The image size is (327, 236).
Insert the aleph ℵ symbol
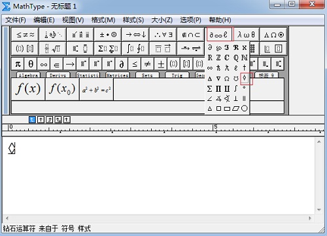coord(245,48)
